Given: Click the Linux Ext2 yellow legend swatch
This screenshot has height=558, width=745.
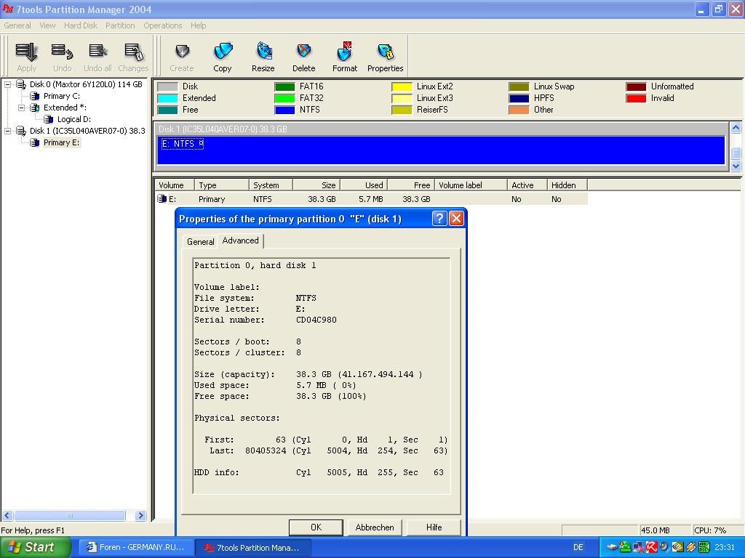Looking at the screenshot, I should click(x=402, y=87).
